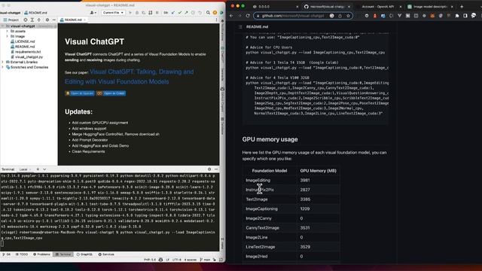Open the Current File run configuration dropdown
This screenshot has height=271, width=482.
click(113, 13)
